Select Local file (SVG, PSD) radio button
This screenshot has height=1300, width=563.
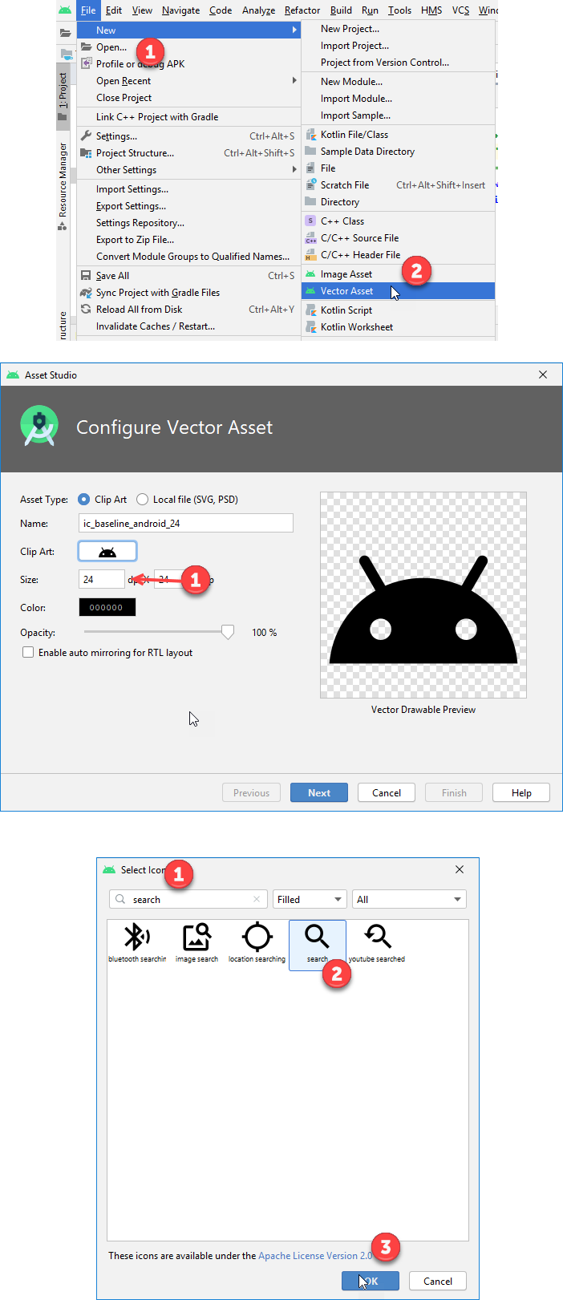coord(142,499)
